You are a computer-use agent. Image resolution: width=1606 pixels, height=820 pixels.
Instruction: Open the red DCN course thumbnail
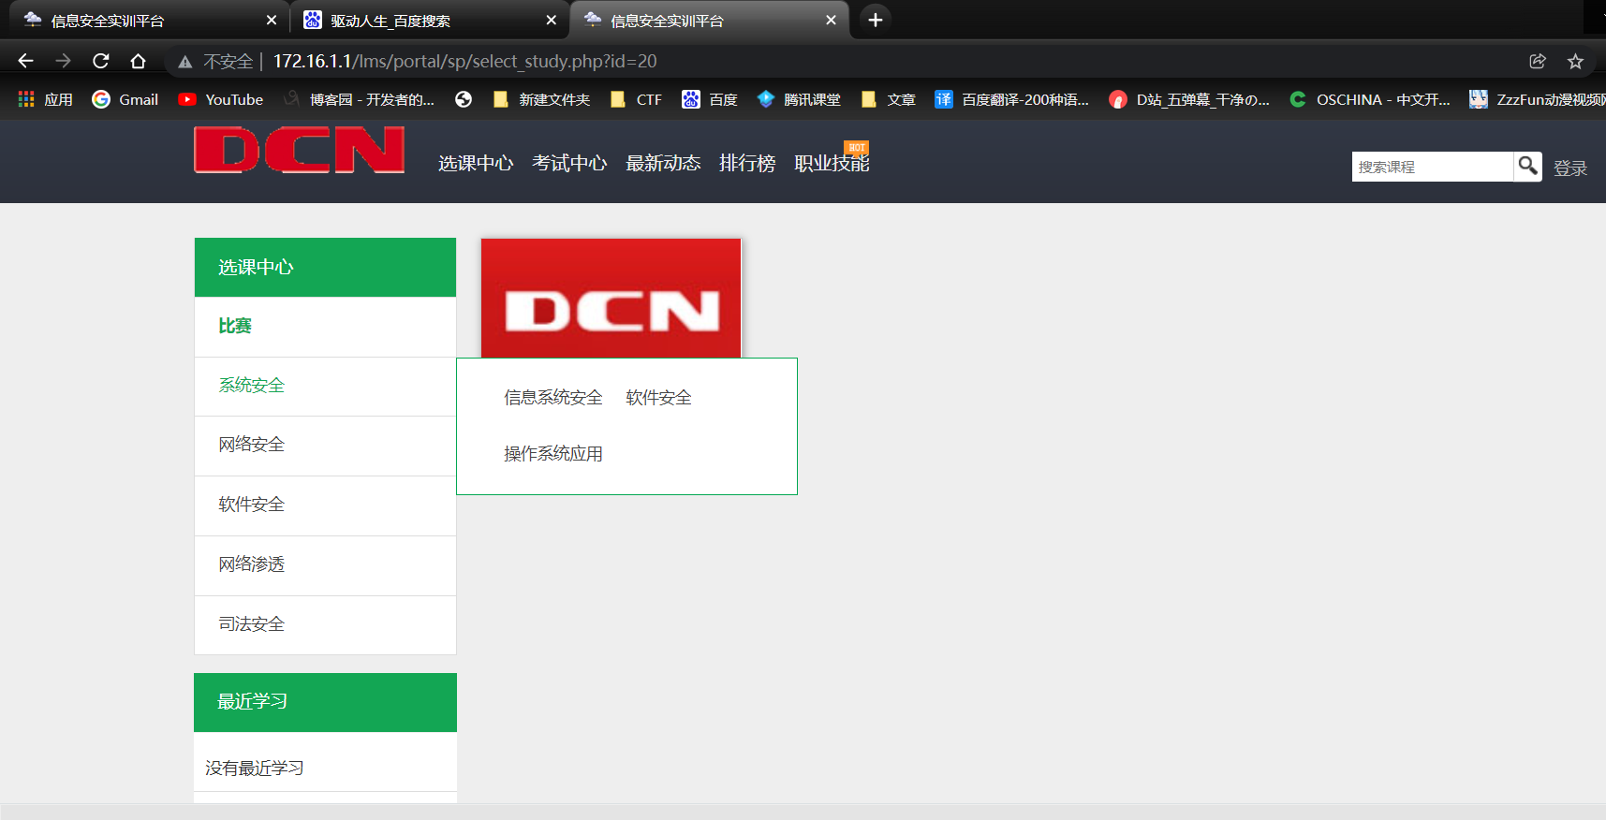click(611, 298)
